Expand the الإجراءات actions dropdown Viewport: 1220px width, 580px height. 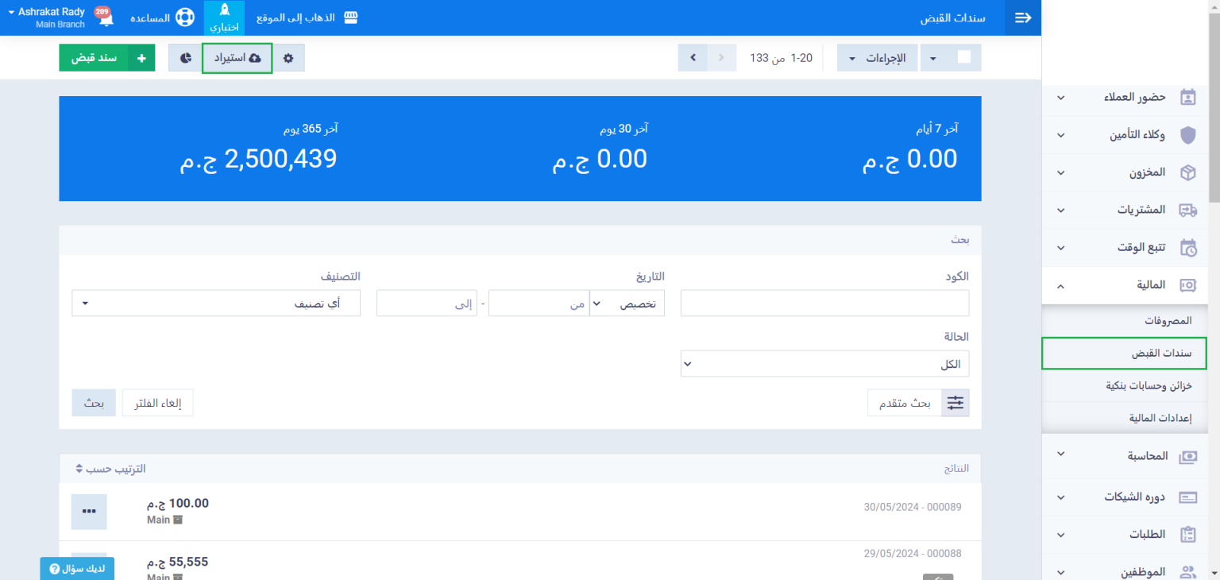coord(877,58)
